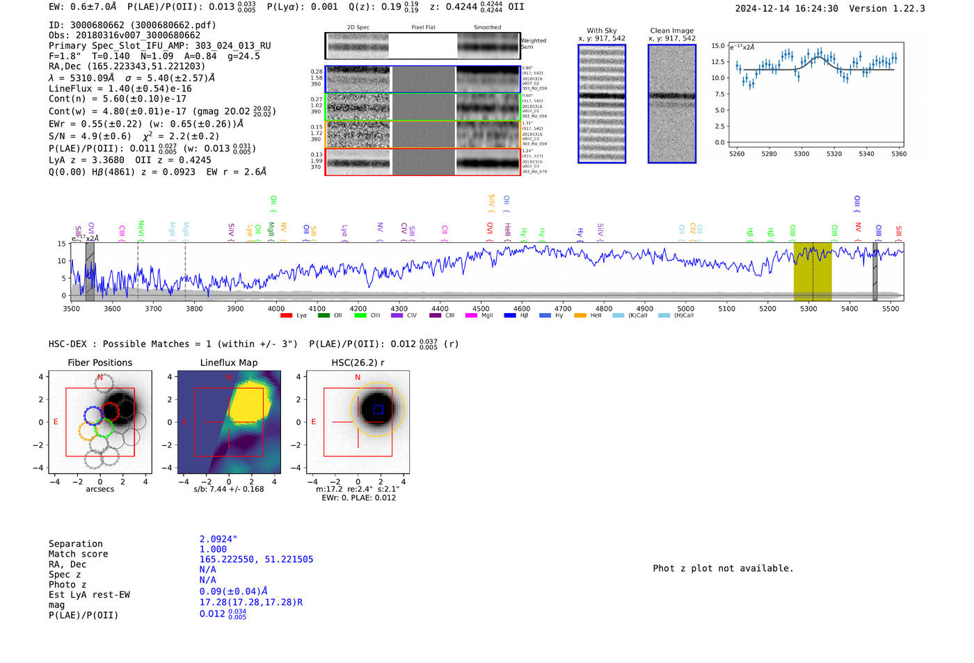The image size is (974, 663).
Task: Select the Separation value 2.0924"
Action: [x=218, y=539]
